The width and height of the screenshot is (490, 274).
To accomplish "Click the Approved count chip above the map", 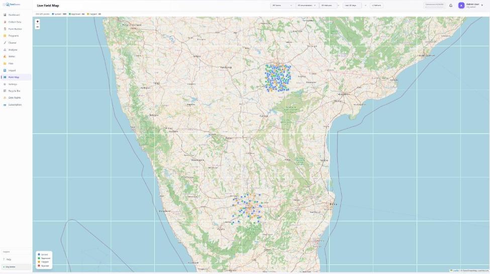I will (x=76, y=14).
